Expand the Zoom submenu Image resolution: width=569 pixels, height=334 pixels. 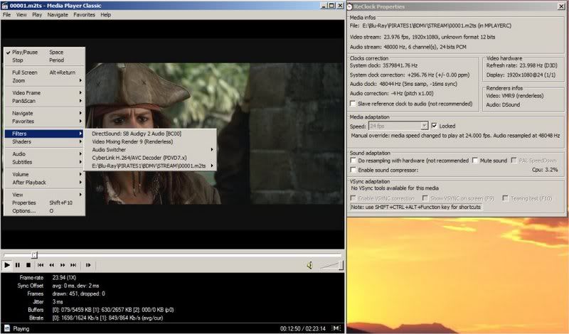[x=45, y=80]
